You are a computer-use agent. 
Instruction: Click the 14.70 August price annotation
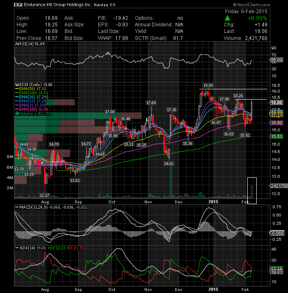54,144
